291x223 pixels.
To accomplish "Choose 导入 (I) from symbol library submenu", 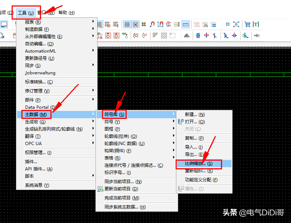I will click(x=194, y=147).
